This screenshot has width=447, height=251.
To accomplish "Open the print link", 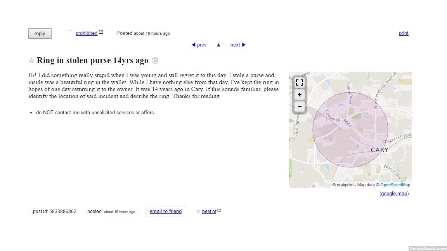I will (404, 33).
